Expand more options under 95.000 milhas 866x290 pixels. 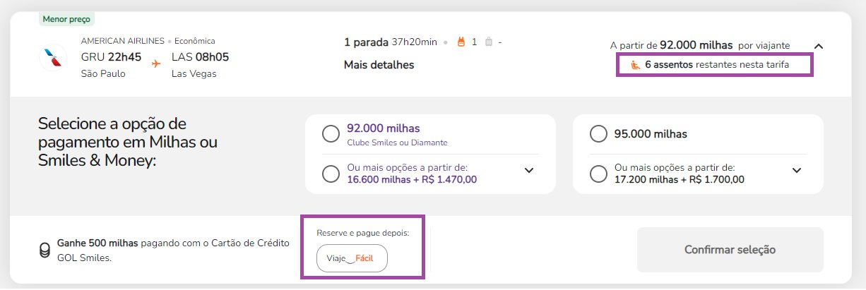(797, 170)
